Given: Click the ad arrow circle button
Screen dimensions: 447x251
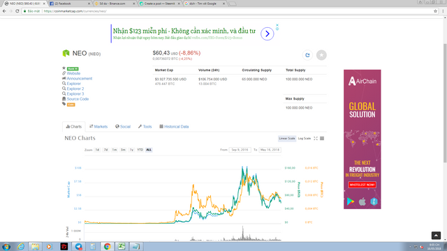Looking at the screenshot, I should [267, 34].
